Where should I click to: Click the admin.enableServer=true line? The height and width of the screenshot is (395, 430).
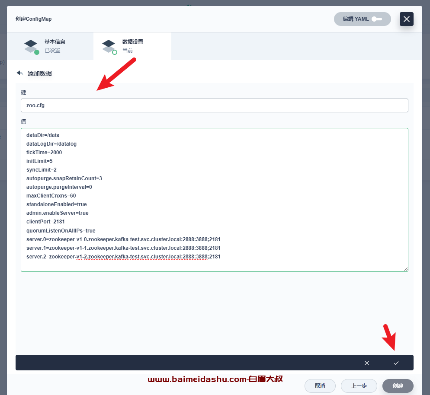(57, 213)
